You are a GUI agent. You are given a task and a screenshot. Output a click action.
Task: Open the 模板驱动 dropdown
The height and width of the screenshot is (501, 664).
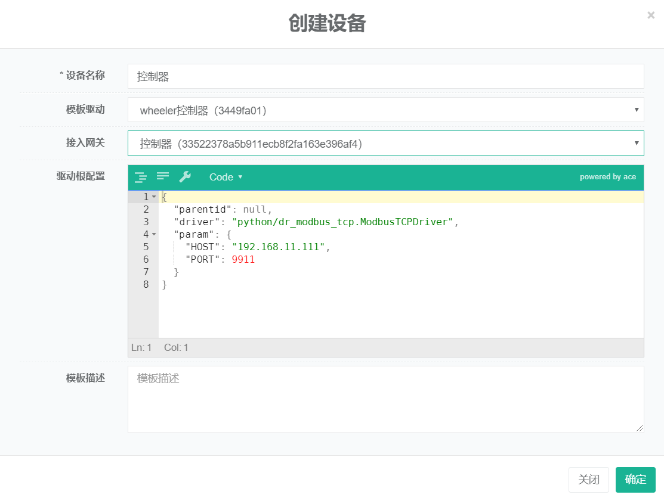coord(386,110)
